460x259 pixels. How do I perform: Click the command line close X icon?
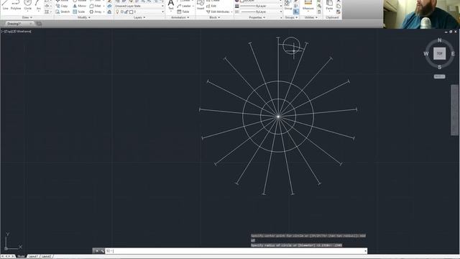(97, 251)
